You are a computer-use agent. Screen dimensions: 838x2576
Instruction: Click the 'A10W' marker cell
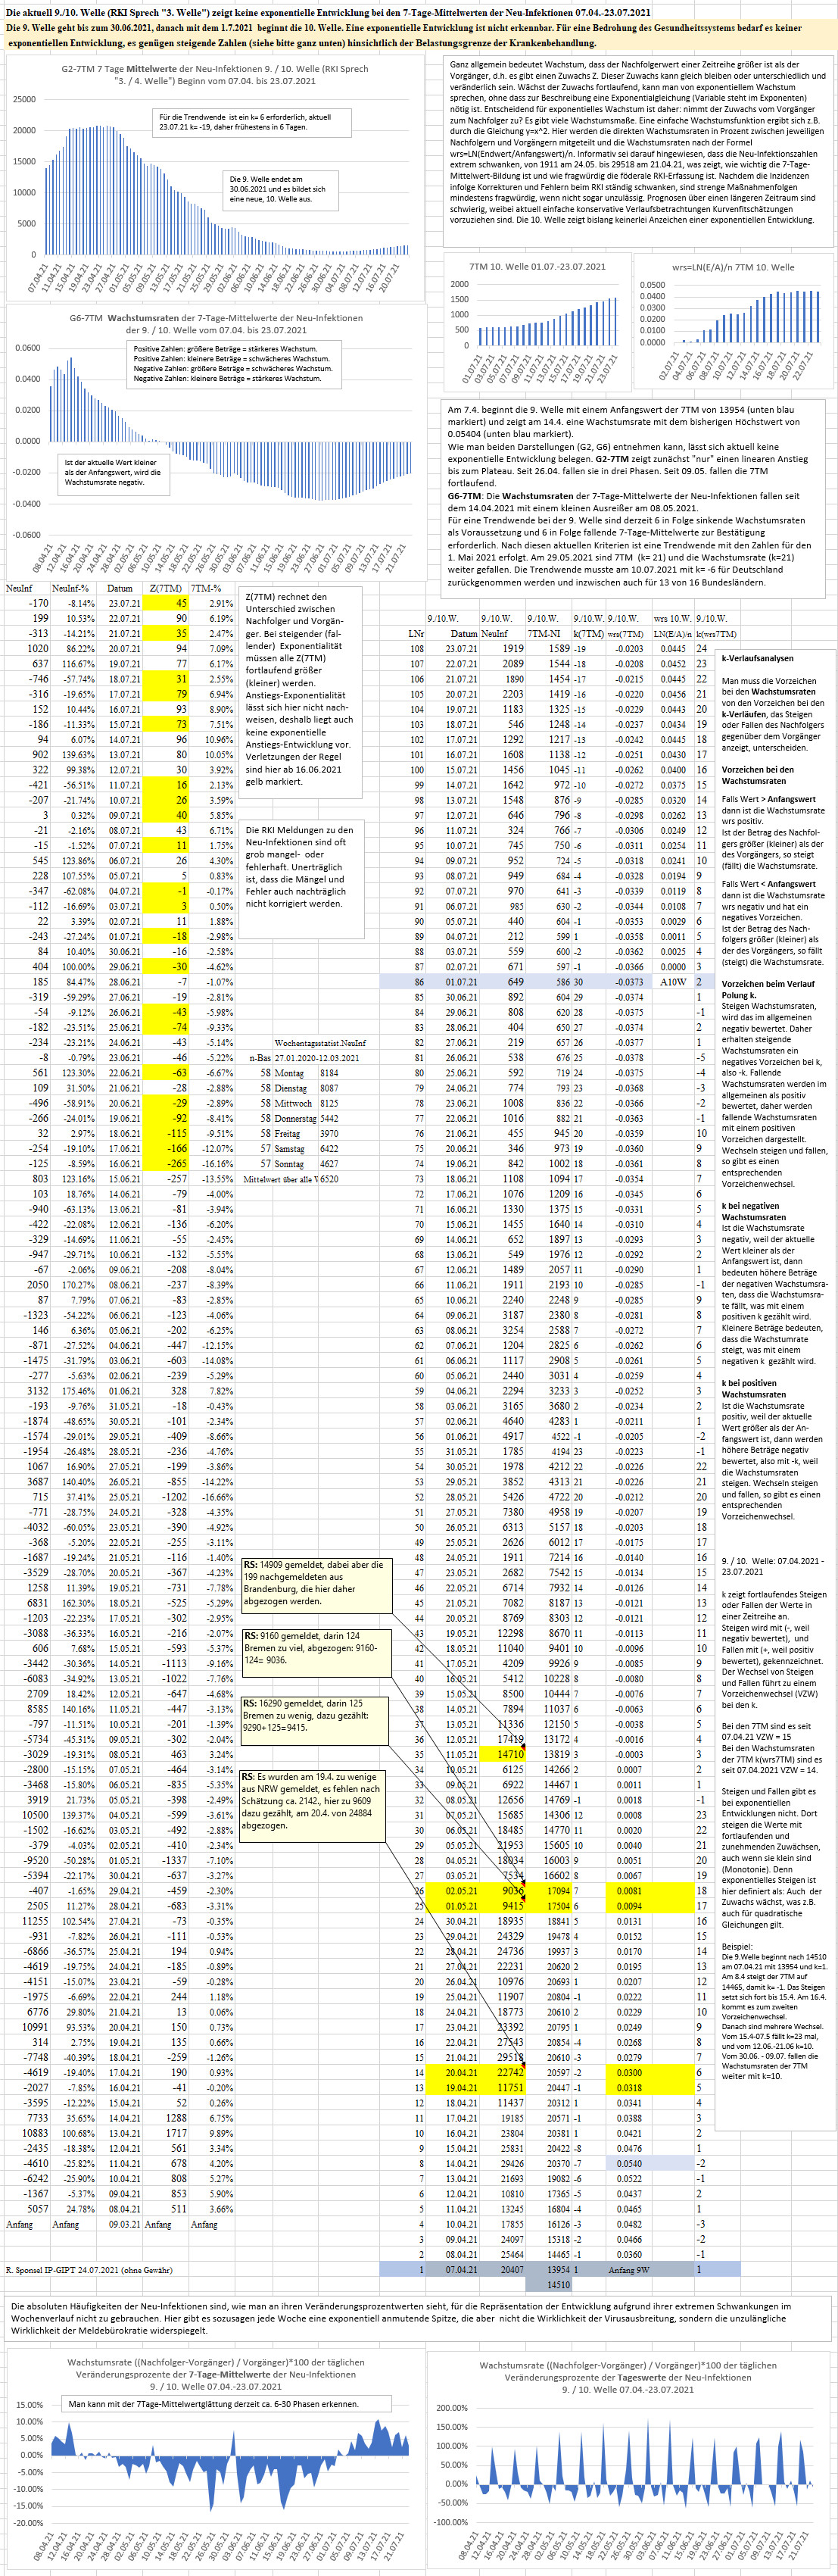674,981
